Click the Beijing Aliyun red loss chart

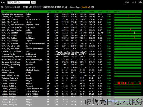pos(128,83)
